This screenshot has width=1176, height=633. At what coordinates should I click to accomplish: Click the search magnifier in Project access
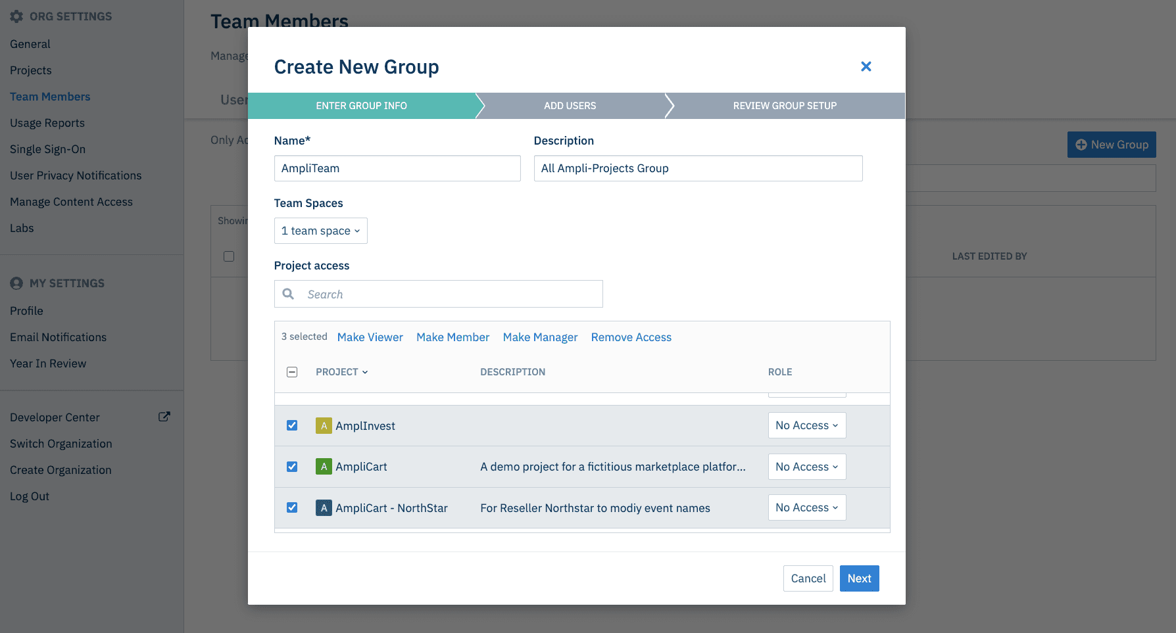coord(288,294)
